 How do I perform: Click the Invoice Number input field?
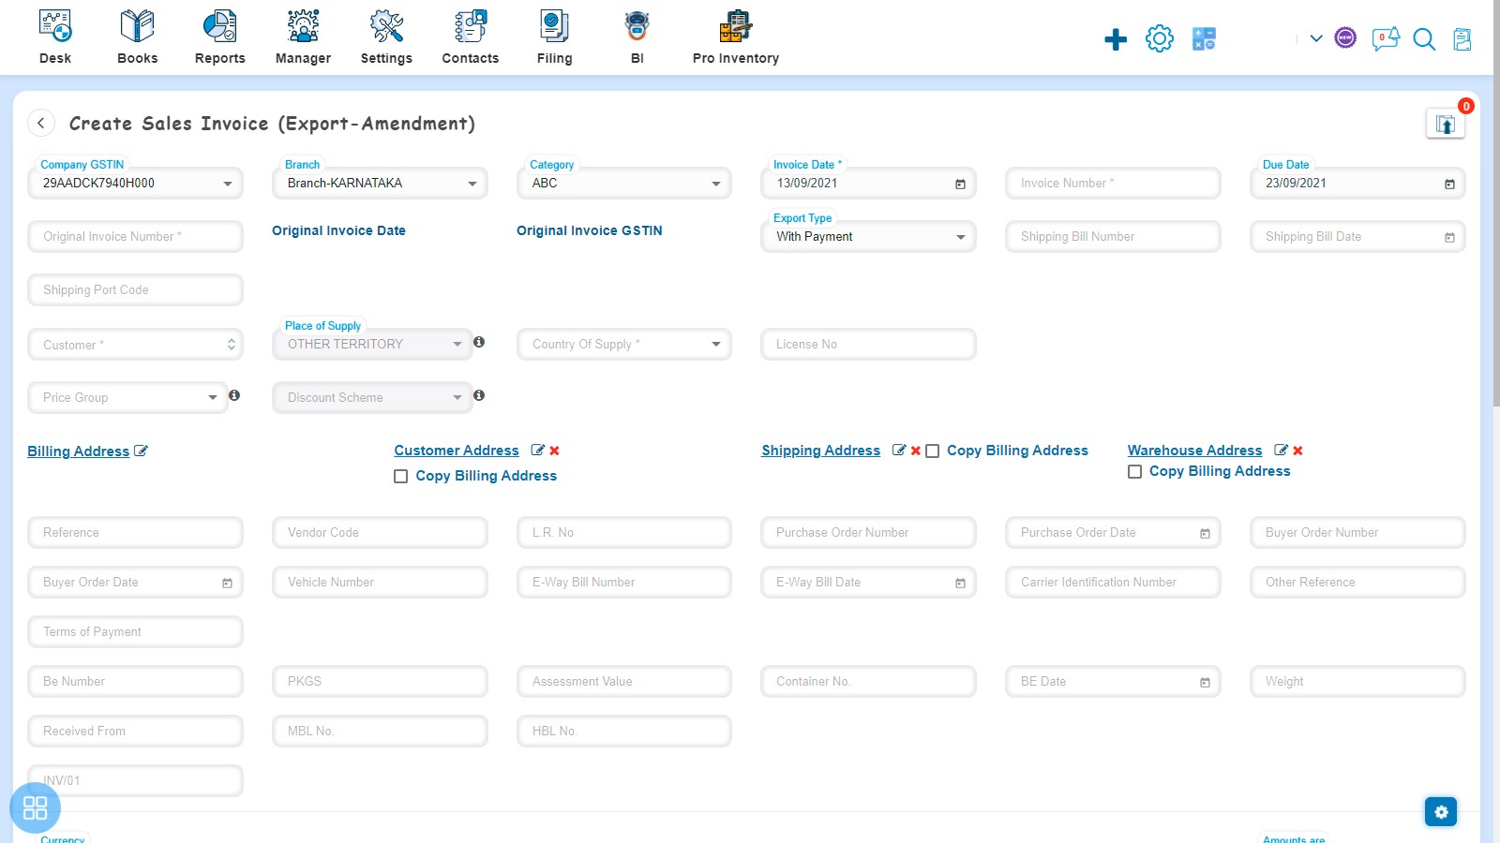pyautogui.click(x=1113, y=183)
